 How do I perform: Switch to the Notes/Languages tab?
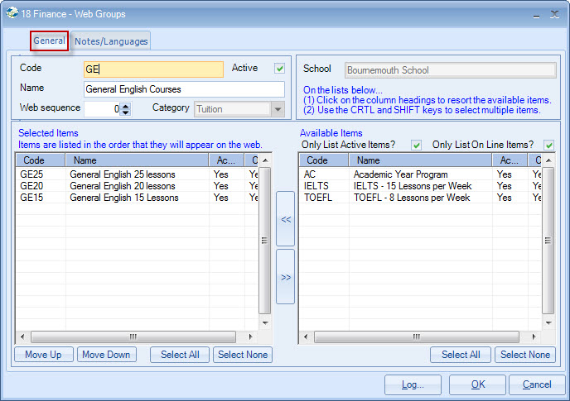coord(111,41)
